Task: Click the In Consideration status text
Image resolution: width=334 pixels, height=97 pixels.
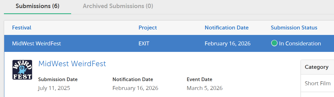Action: point(300,44)
